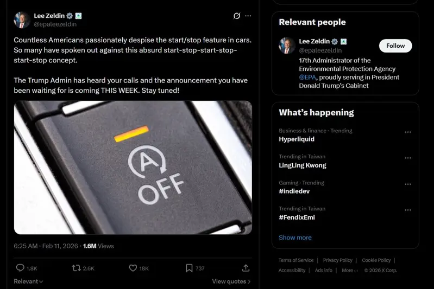Open the start/stop button image

click(133, 168)
